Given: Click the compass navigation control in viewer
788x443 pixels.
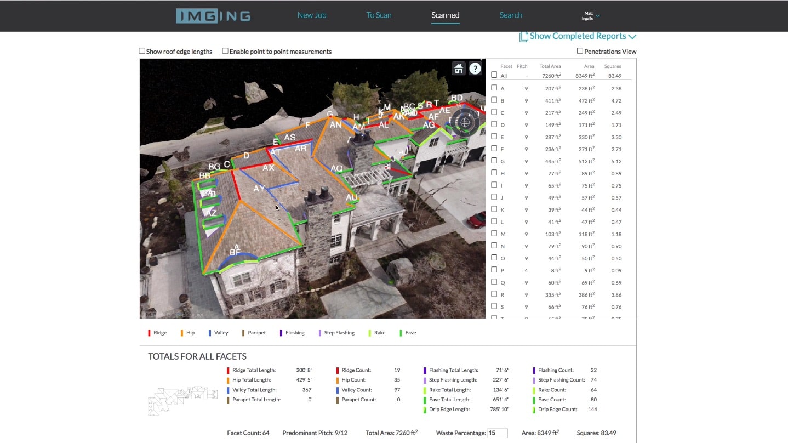Looking at the screenshot, I should [465, 122].
